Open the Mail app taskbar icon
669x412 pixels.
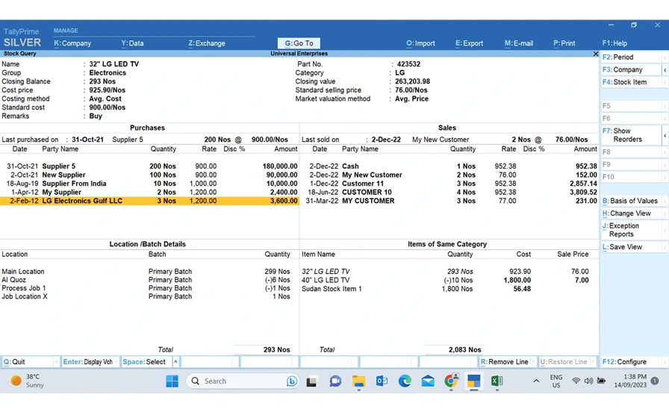(428, 381)
